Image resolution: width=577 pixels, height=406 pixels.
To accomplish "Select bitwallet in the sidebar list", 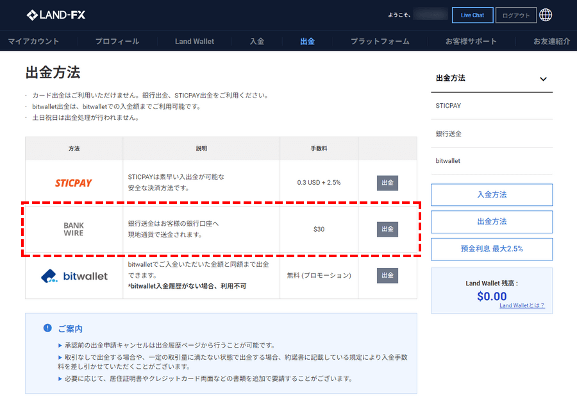I will tap(448, 161).
